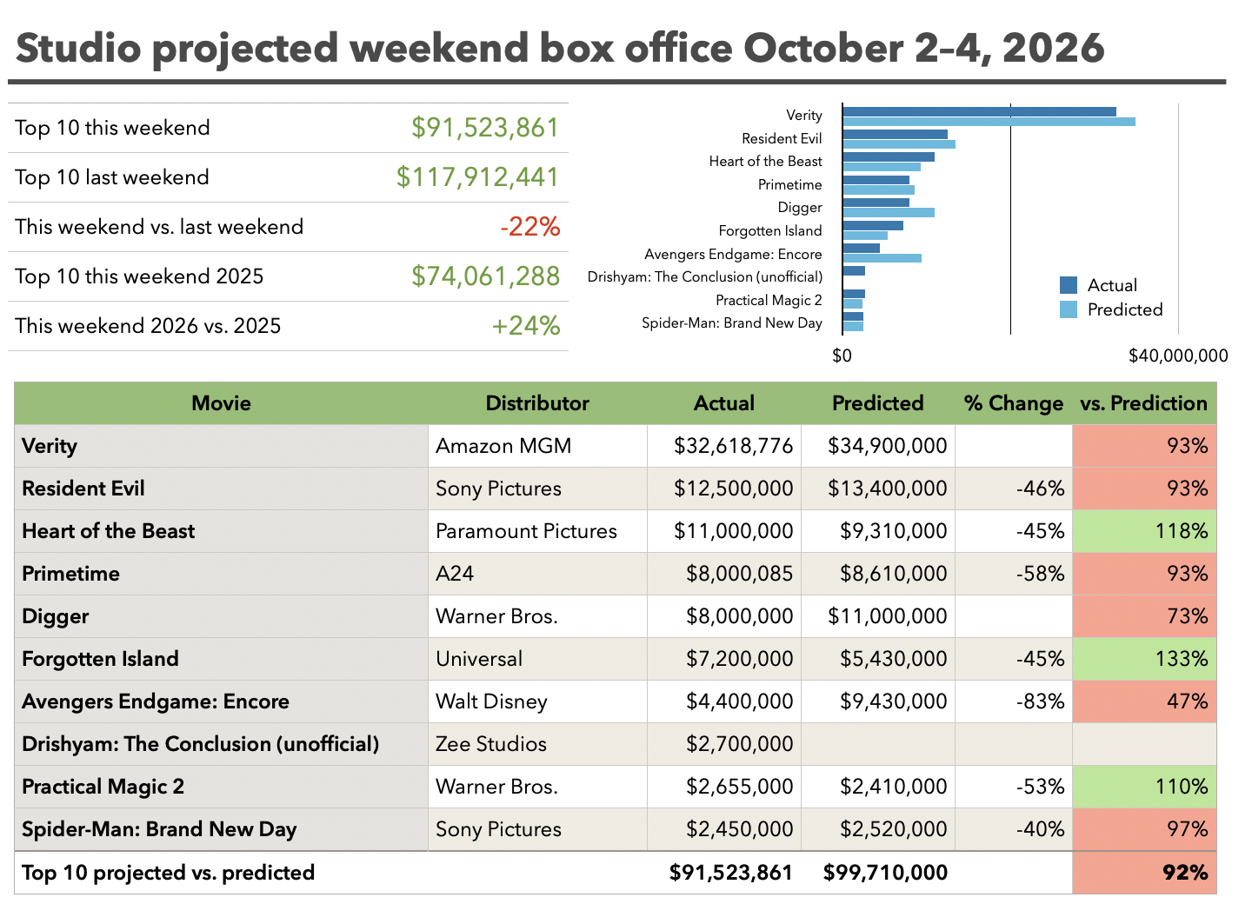Select the $74,061,288 2025 figure

[x=485, y=276]
